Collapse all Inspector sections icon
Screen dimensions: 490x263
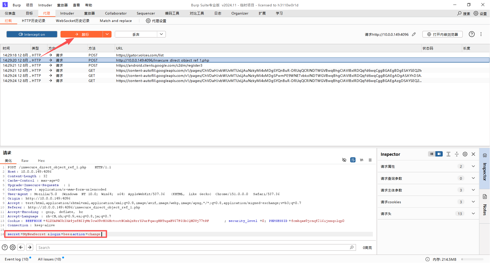(x=457, y=154)
